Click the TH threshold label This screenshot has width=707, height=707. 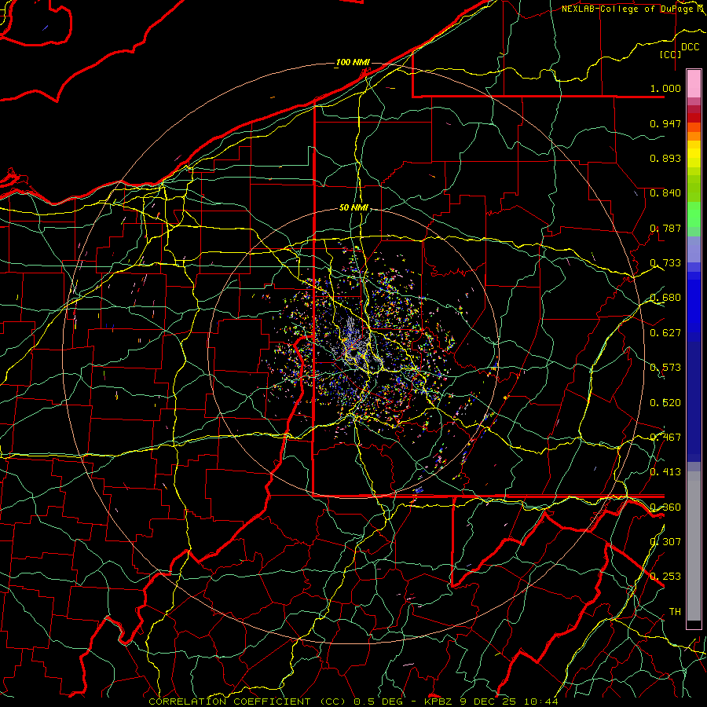675,612
